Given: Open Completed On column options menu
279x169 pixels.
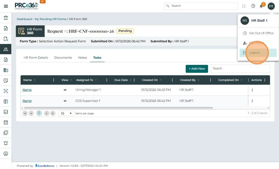Looking at the screenshot, I should (248, 80).
